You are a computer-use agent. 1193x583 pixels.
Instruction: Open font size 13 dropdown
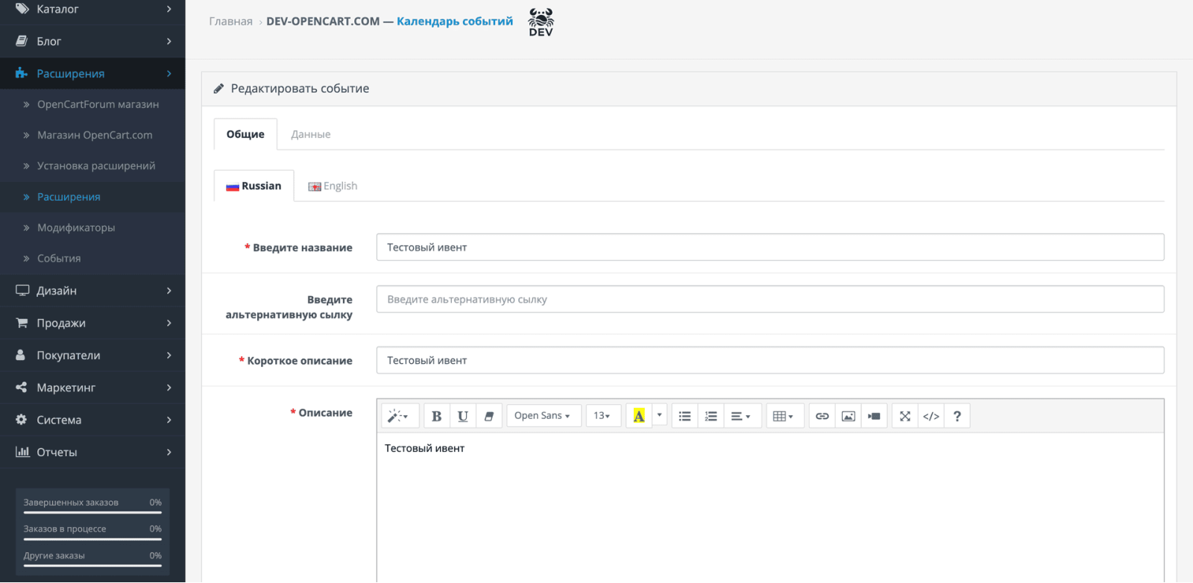click(x=603, y=416)
